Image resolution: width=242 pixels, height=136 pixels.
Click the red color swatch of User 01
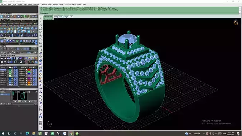[29, 70]
